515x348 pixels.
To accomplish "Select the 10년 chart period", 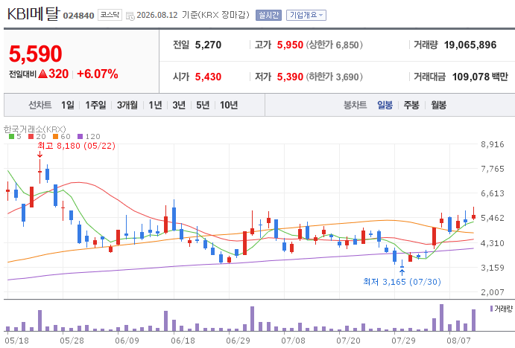I will 229,105.
